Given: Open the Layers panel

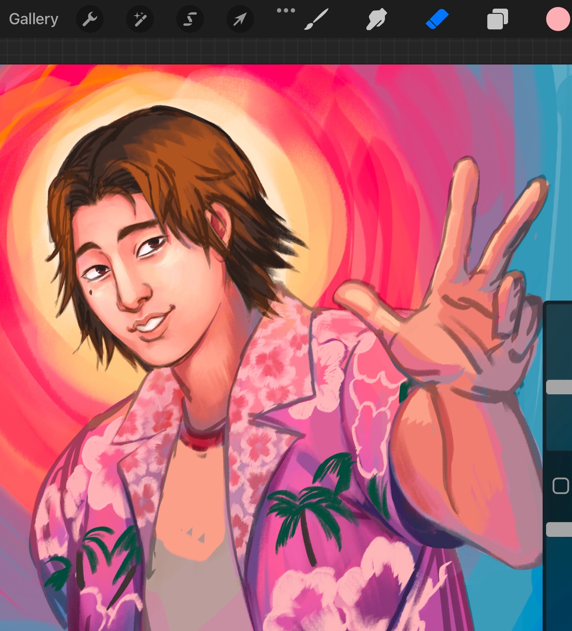Looking at the screenshot, I should click(497, 20).
